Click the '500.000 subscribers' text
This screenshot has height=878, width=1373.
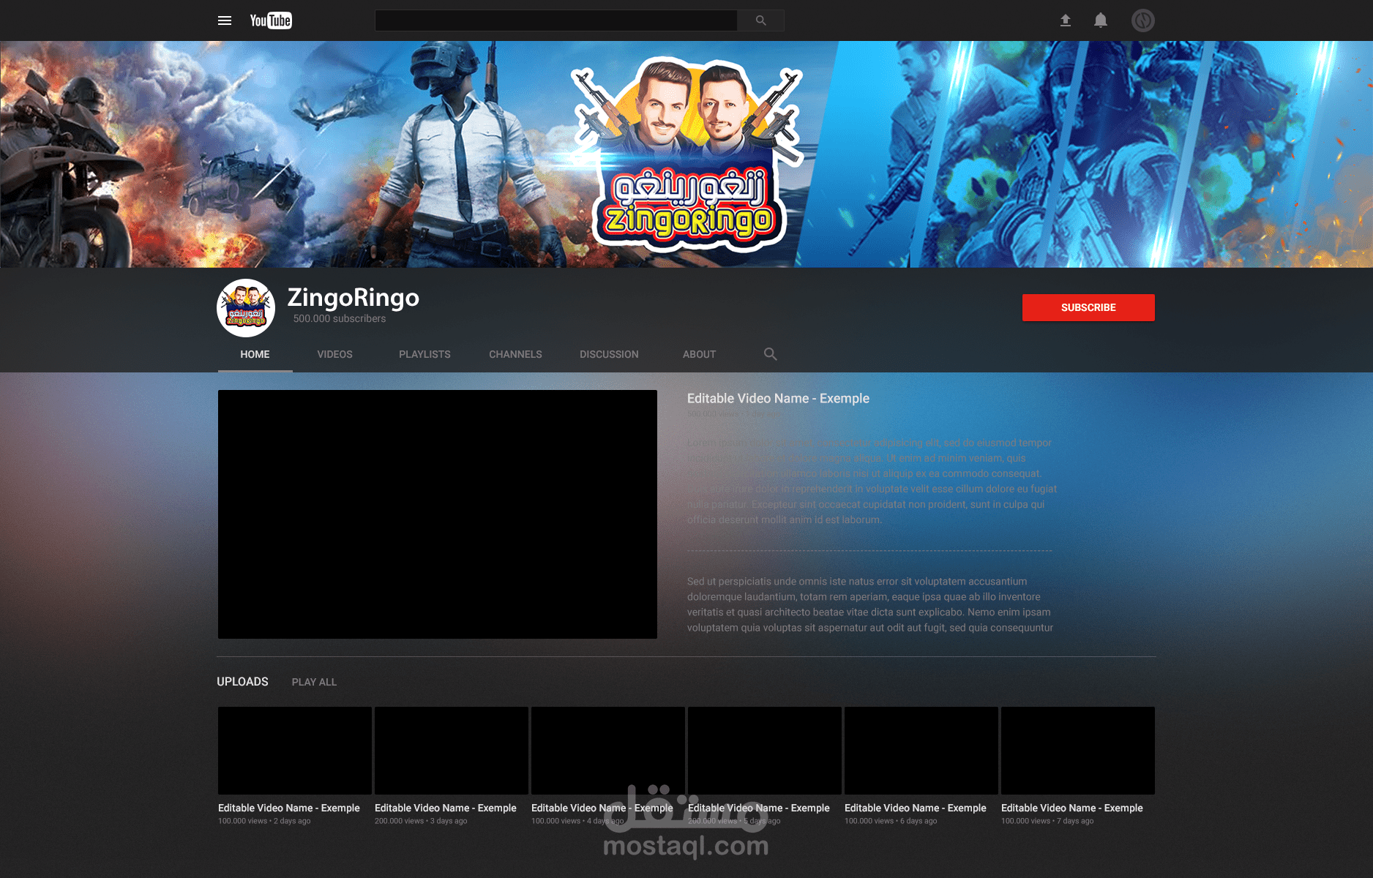(340, 318)
